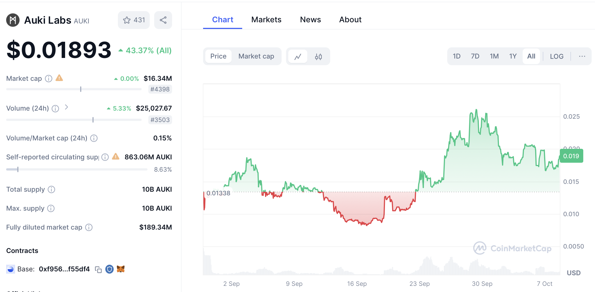Open Fully diluted market cap info icon
The height and width of the screenshot is (292, 595).
click(89, 227)
